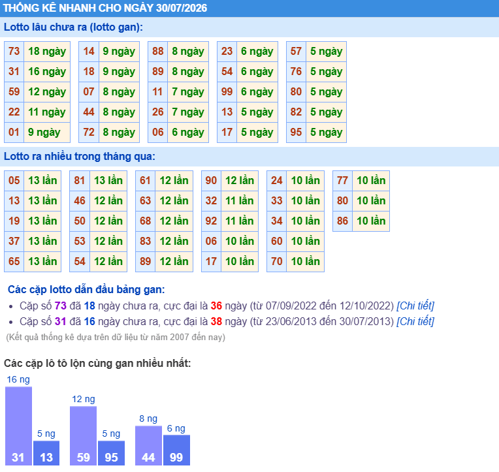Screen dimensions: 499x472
Task: Click the "16 ng" label above bar 31
Action: click(x=18, y=380)
